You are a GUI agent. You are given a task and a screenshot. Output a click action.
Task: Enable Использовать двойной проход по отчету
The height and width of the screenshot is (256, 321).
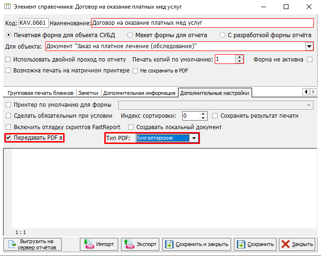8,60
